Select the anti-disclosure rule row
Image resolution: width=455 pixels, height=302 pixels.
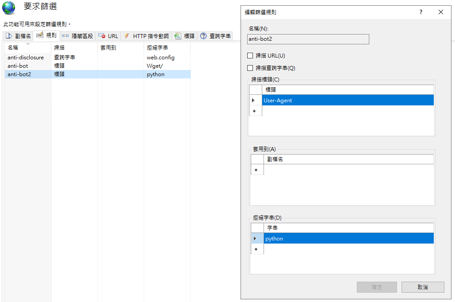tap(26, 58)
